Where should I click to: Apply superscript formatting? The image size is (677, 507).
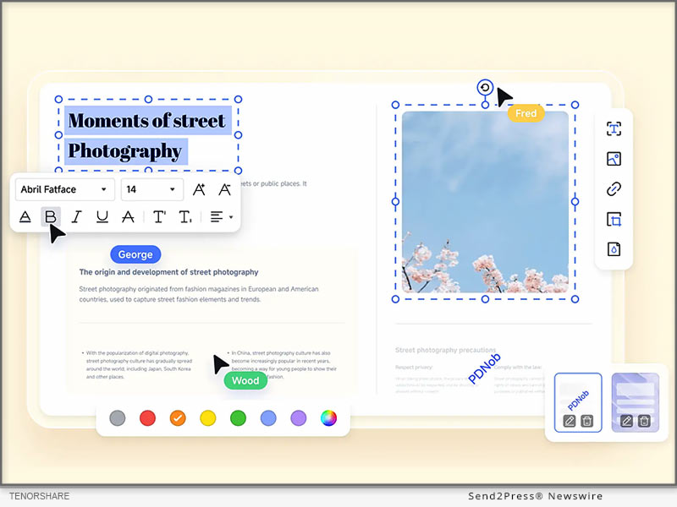click(159, 217)
